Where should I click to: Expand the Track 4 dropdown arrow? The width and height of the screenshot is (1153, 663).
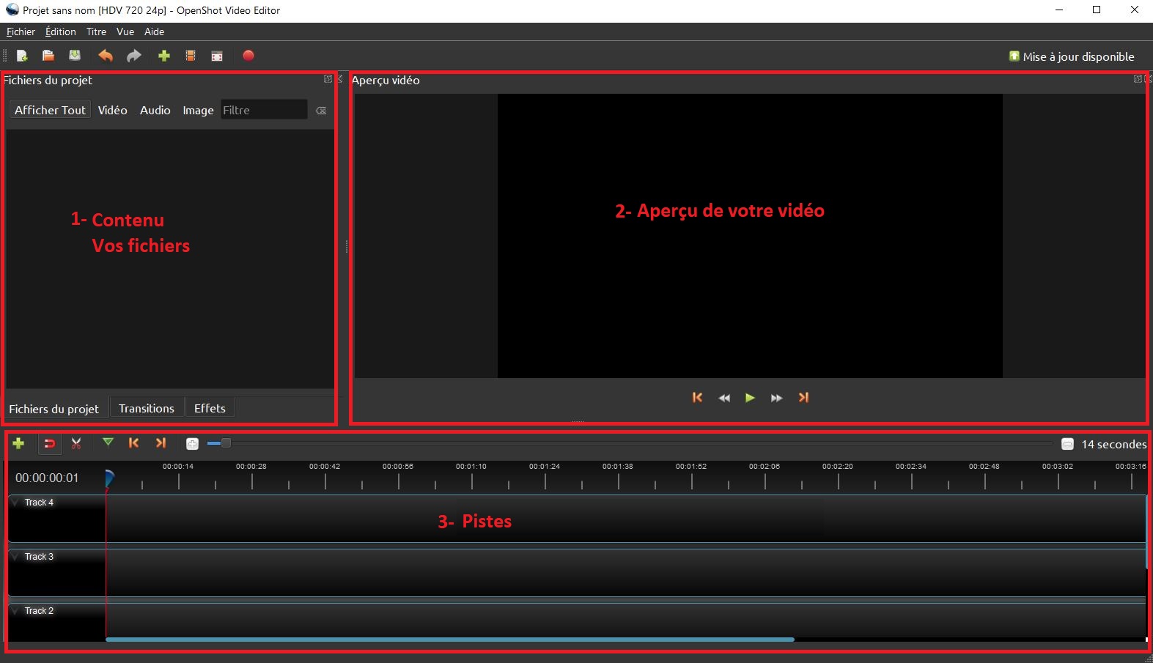pyautogui.click(x=15, y=503)
